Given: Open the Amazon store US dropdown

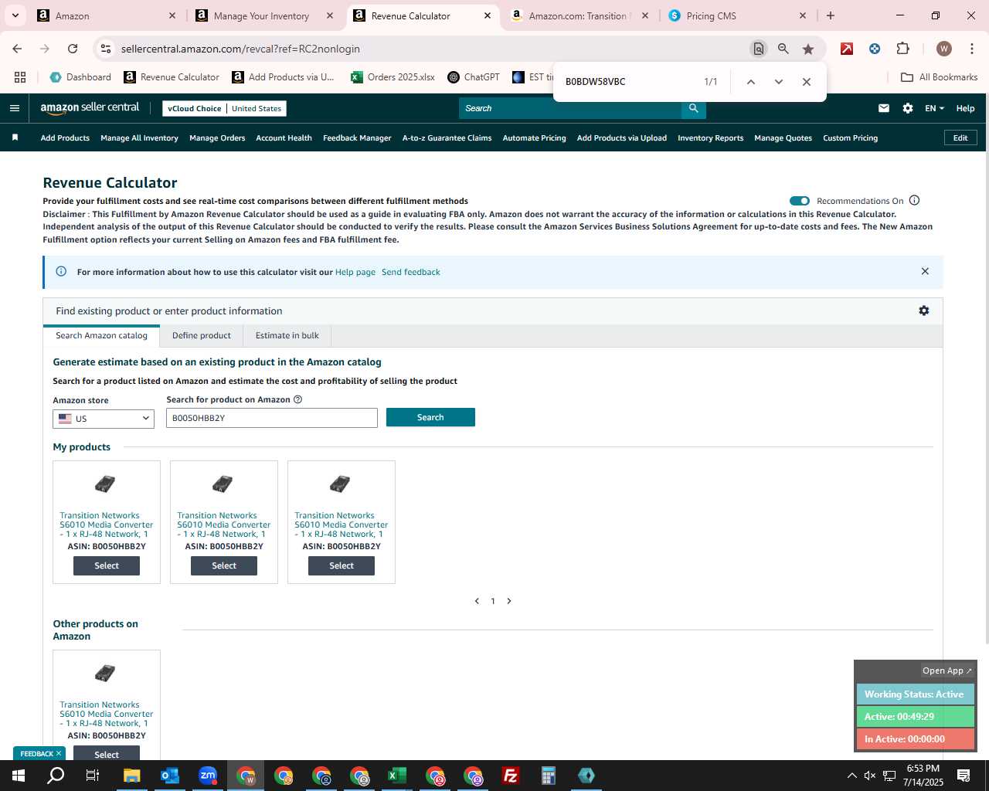Looking at the screenshot, I should coord(104,419).
